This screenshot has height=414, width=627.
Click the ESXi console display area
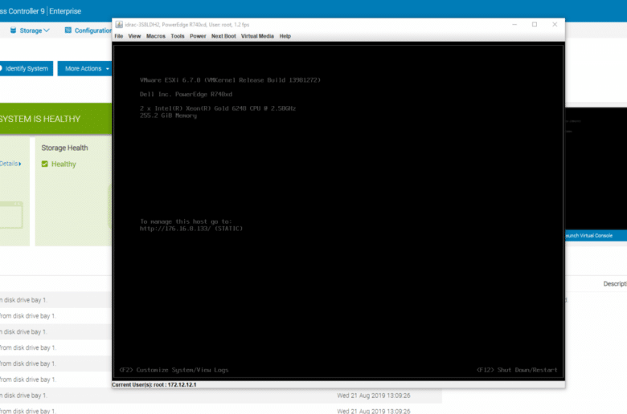[338, 211]
